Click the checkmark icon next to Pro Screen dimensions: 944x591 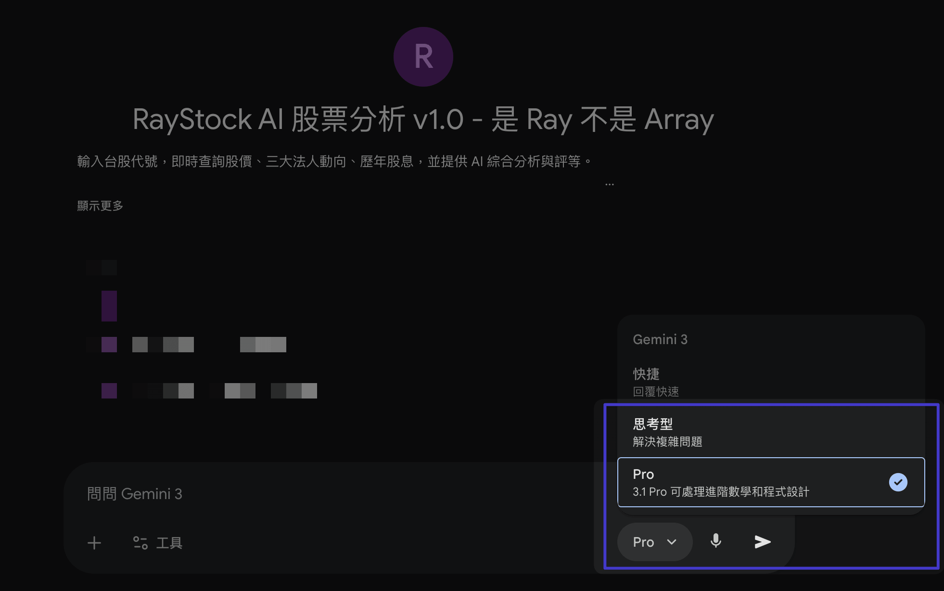[x=898, y=482]
